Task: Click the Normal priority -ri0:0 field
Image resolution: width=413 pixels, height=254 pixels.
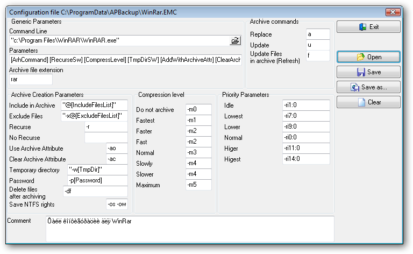Action: (x=306, y=138)
